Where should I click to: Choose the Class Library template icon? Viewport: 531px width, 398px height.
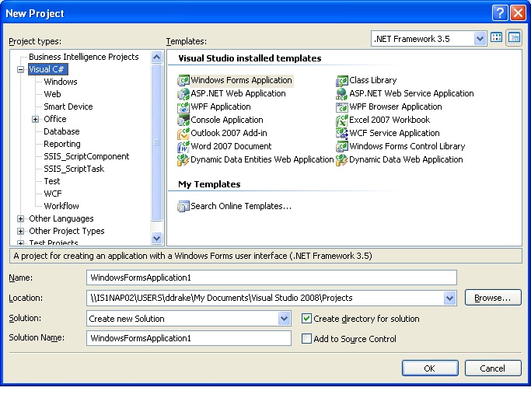pyautogui.click(x=342, y=81)
